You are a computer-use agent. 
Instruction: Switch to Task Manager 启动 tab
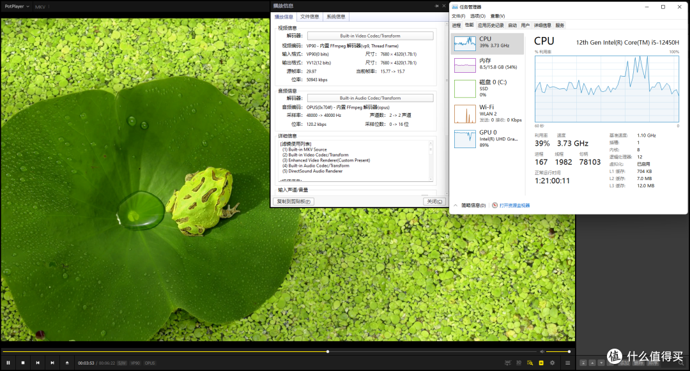coord(512,26)
